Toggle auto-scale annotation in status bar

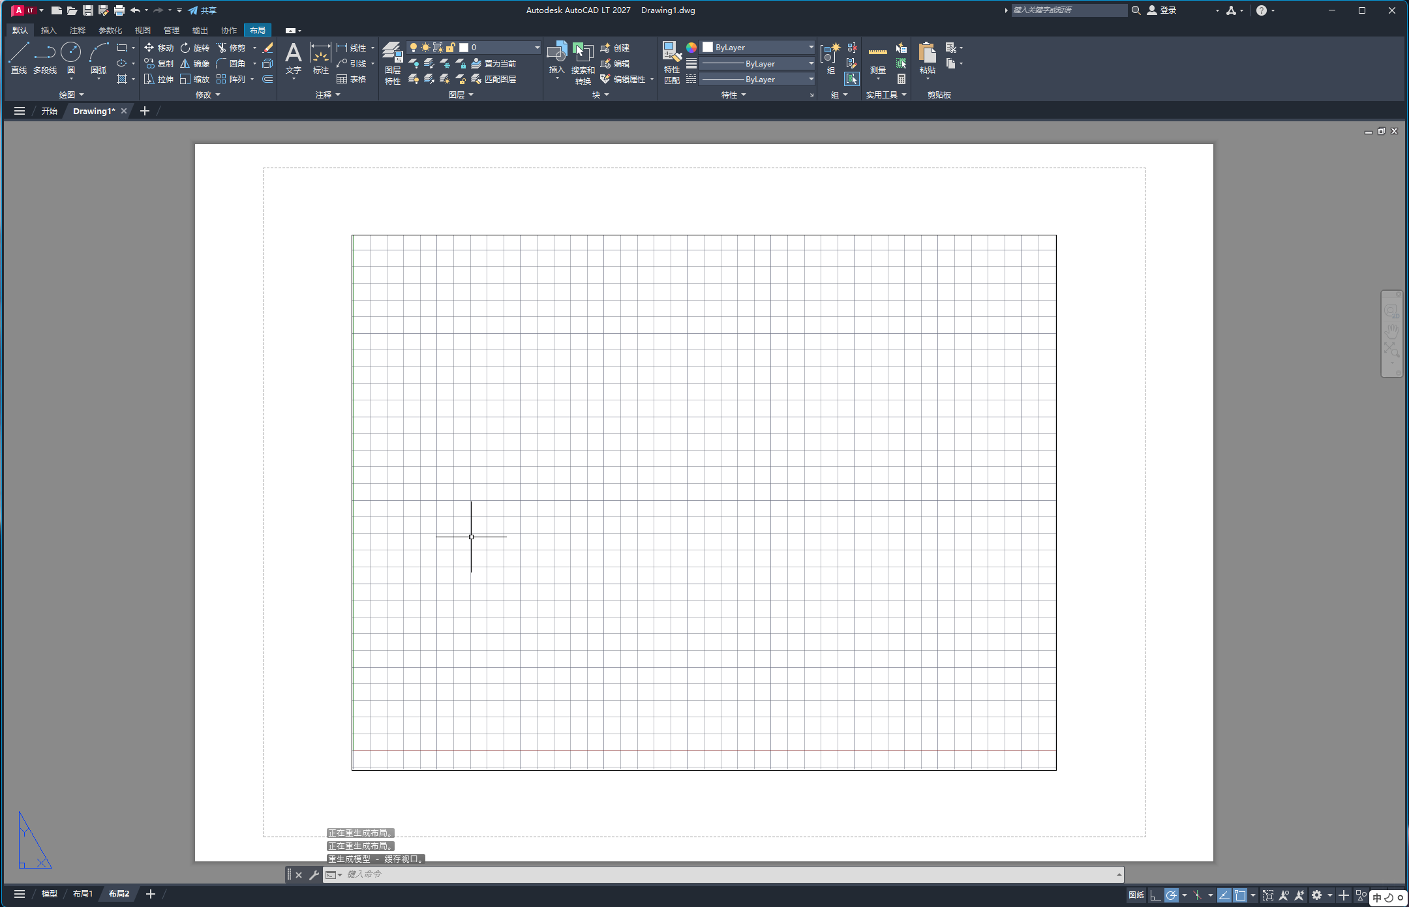(x=1299, y=895)
